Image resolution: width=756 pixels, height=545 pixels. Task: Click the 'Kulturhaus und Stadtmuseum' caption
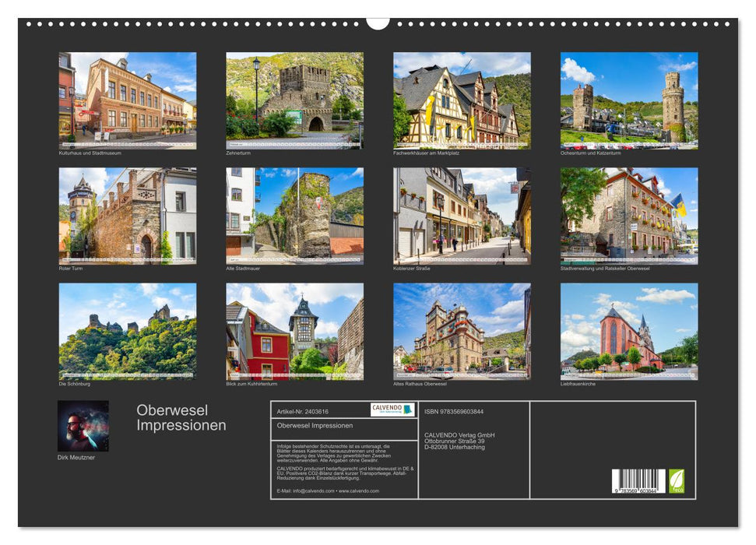pyautogui.click(x=90, y=153)
